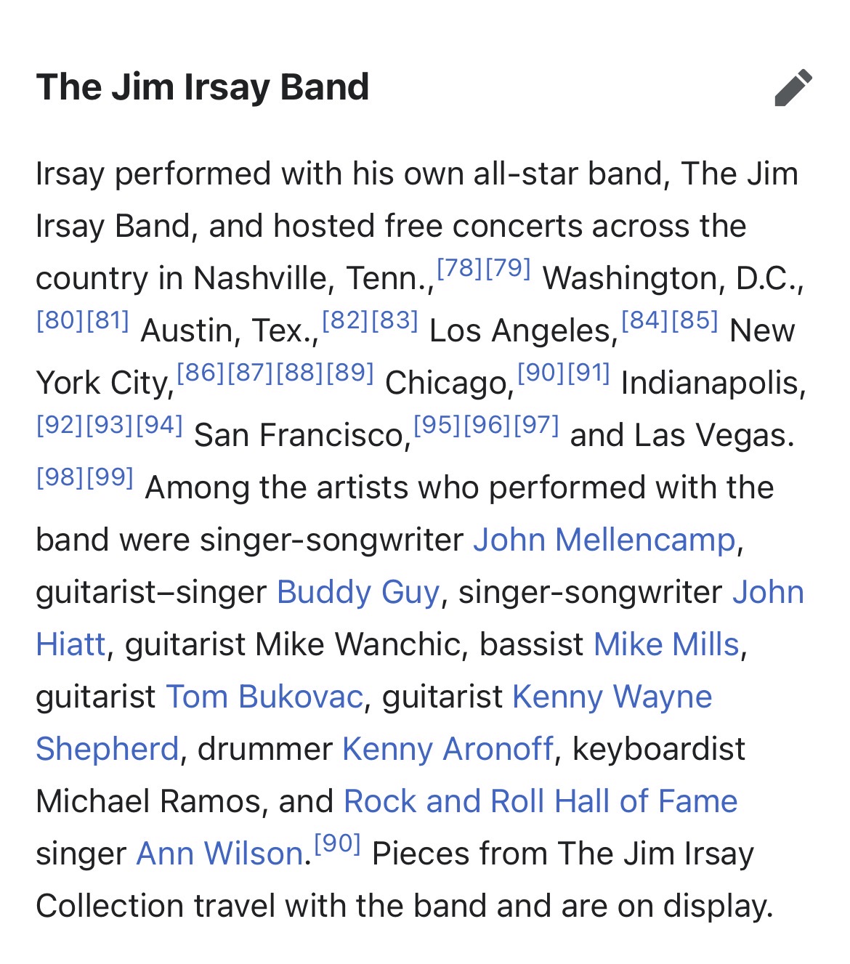Click The Jim Irsay Band section heading
Screen dimensions: 850x964
point(203,87)
